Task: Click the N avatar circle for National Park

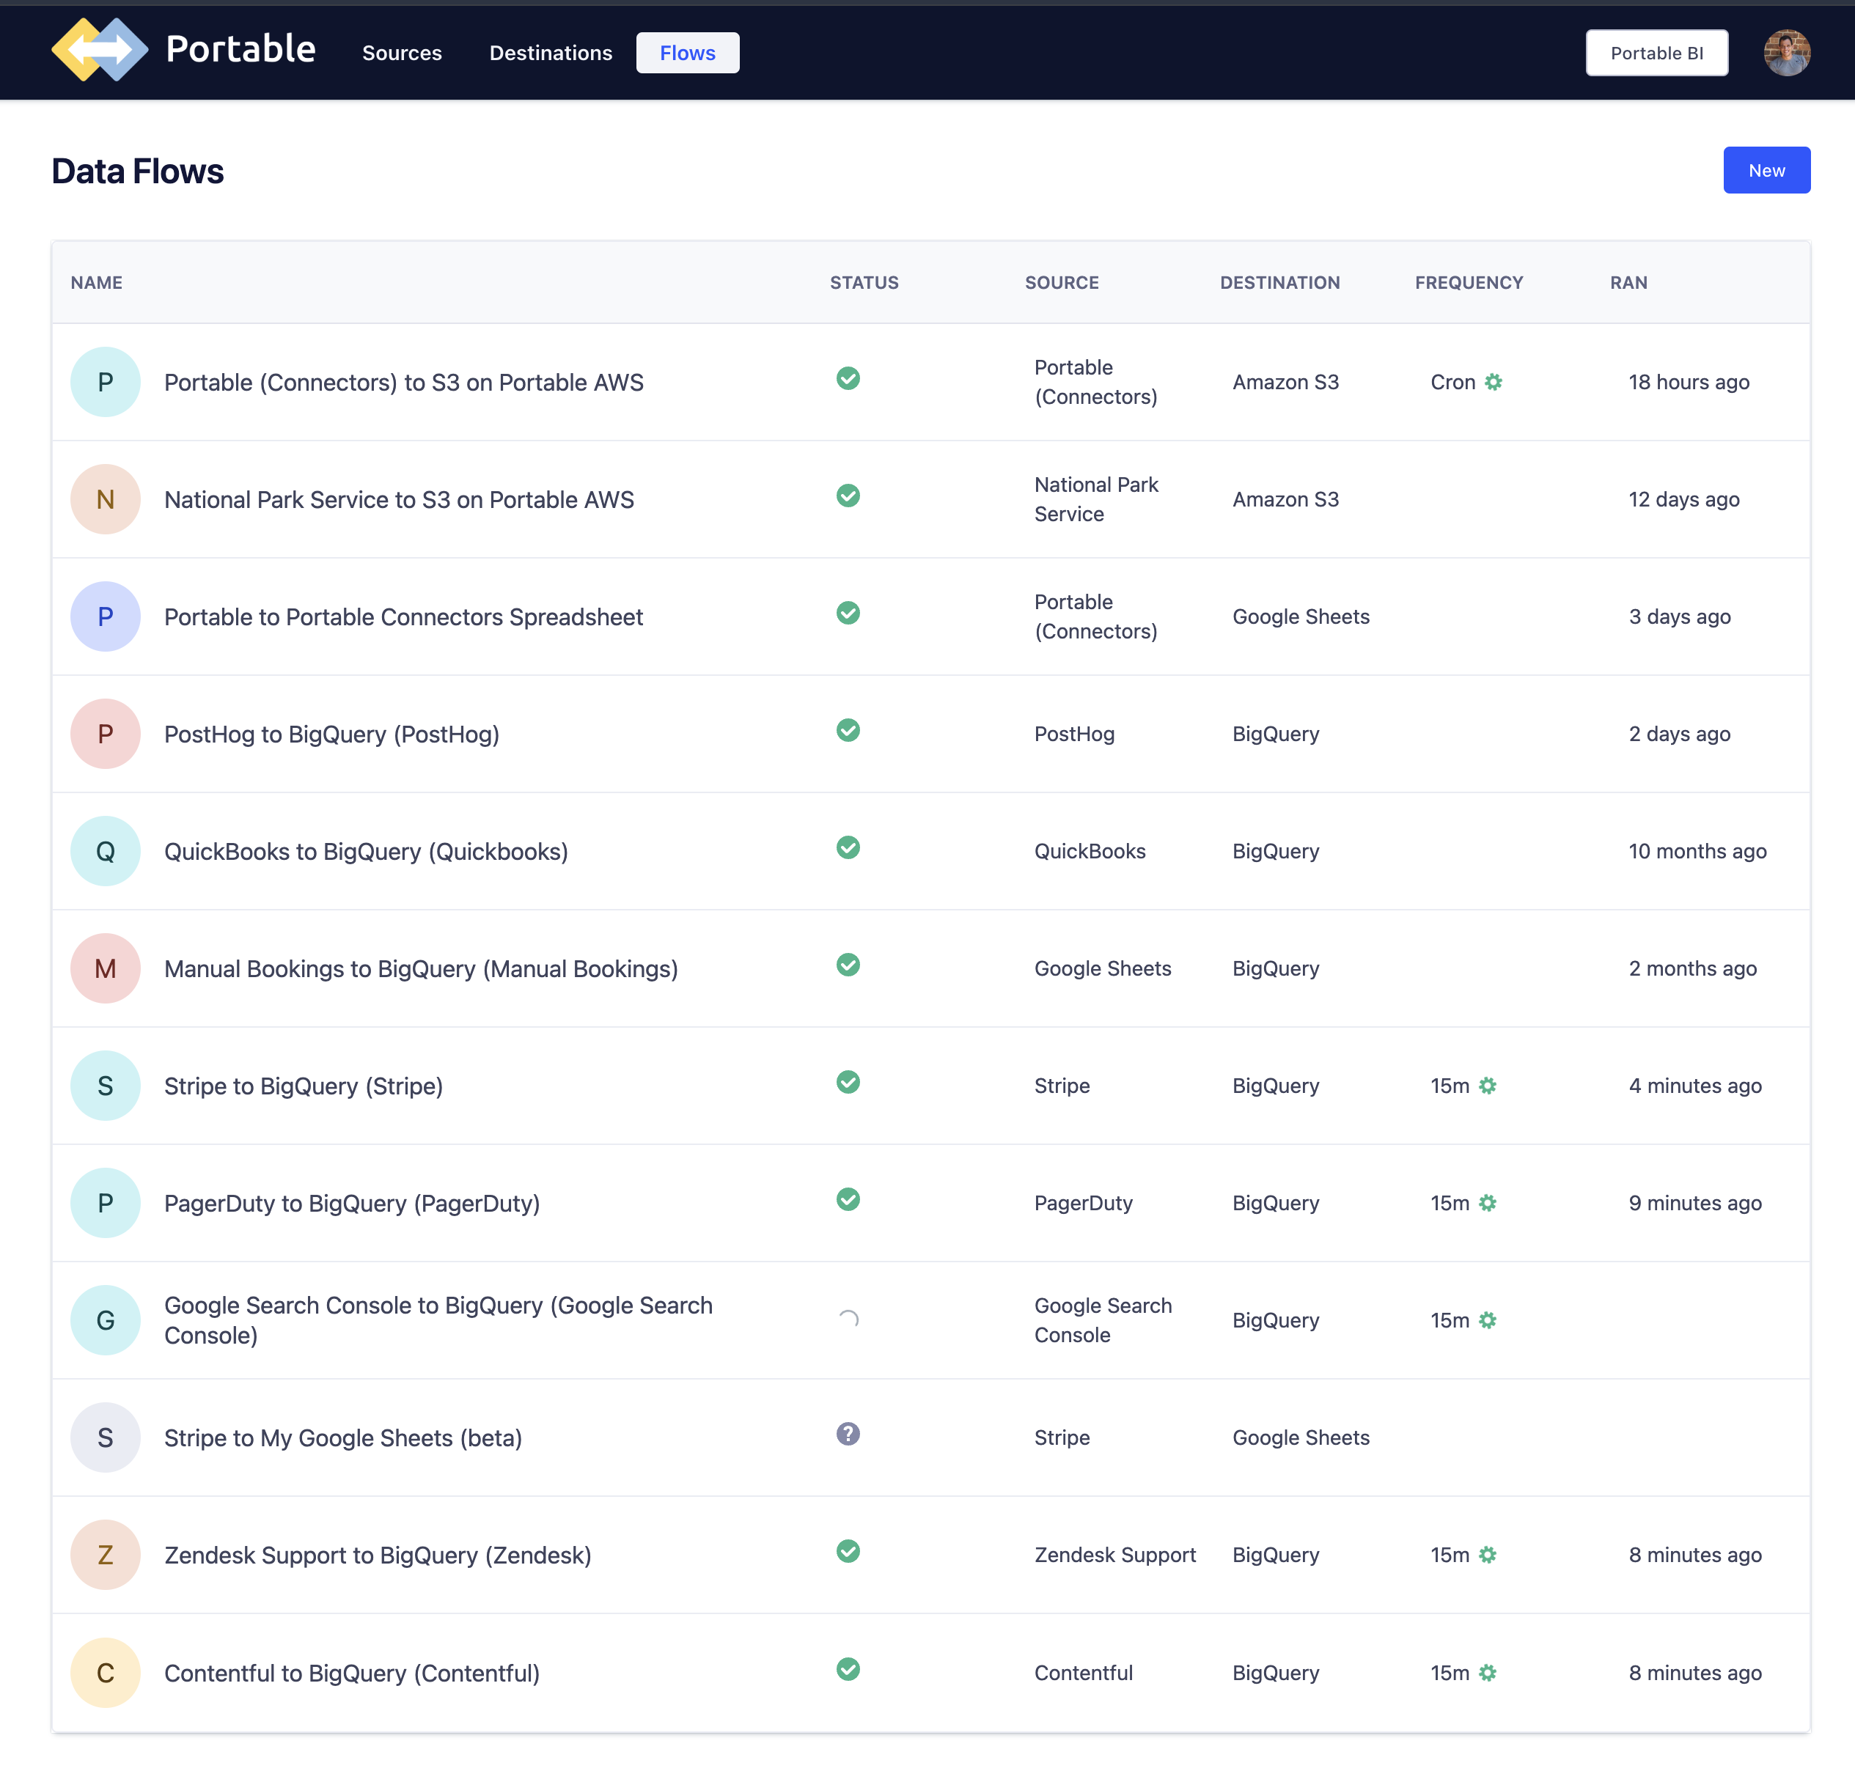Action: click(x=105, y=499)
